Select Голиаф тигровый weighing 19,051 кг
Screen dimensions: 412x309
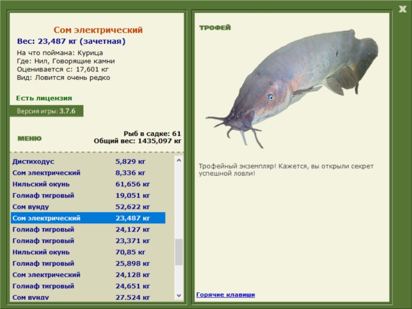coord(88,196)
